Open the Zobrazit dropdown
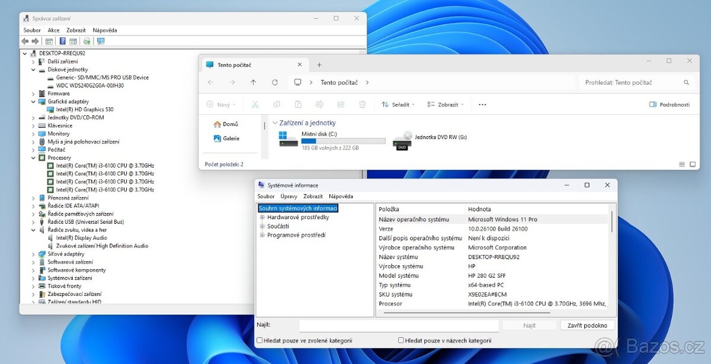The width and height of the screenshot is (711, 364). [x=446, y=104]
